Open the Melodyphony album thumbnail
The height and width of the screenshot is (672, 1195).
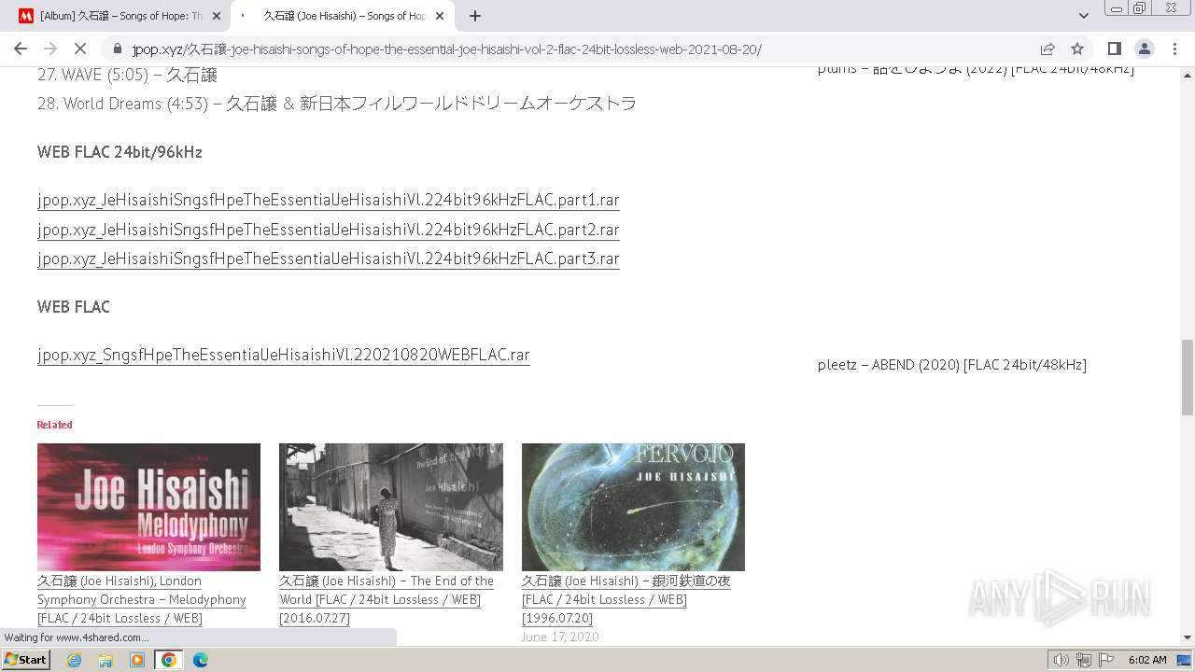(148, 507)
